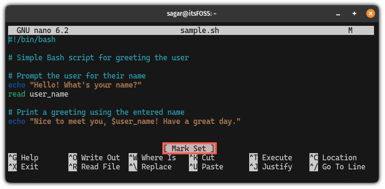Screen dimensions: 385x189
Task: Click the ^J Justify shortcut
Action: (271, 167)
